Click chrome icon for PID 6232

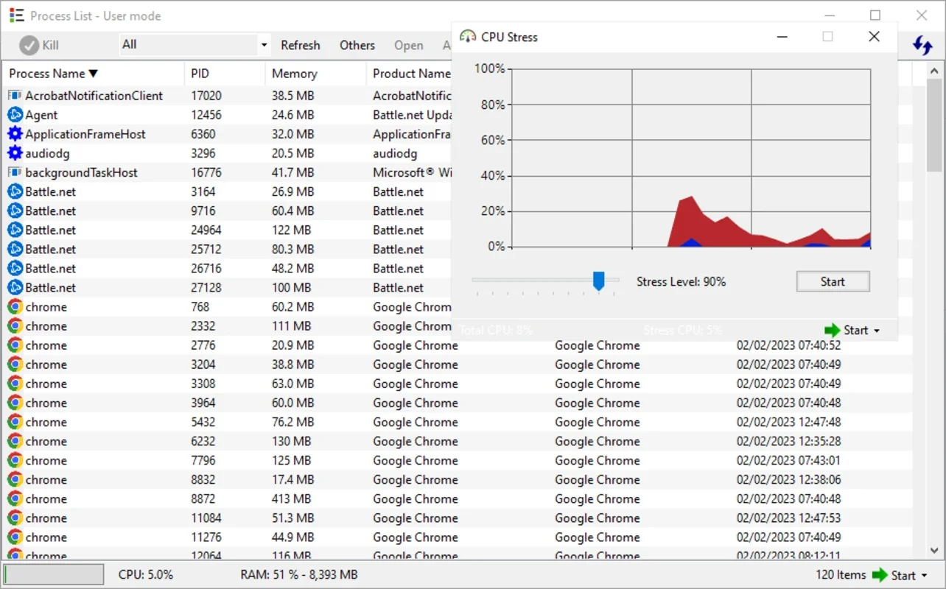(15, 441)
